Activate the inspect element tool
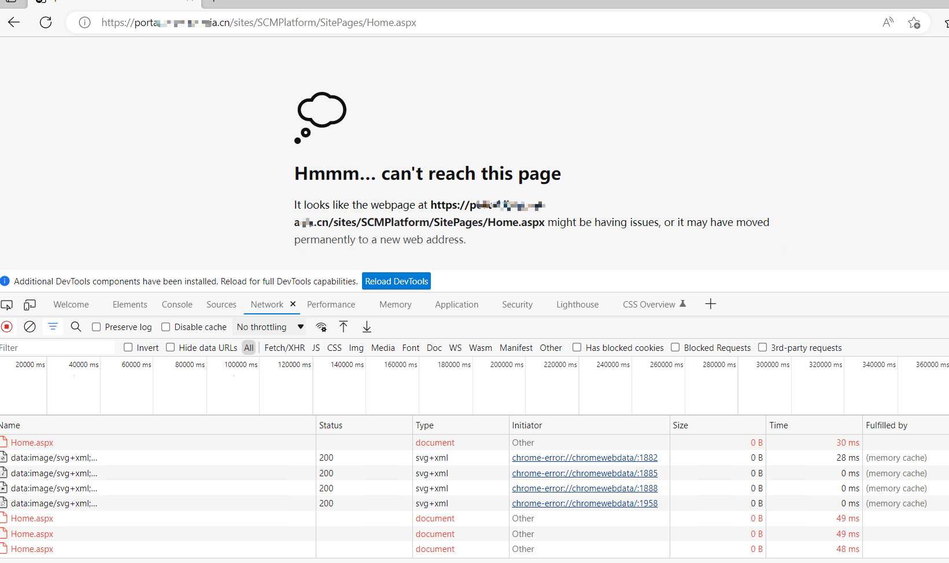The height and width of the screenshot is (563, 949). click(x=7, y=304)
